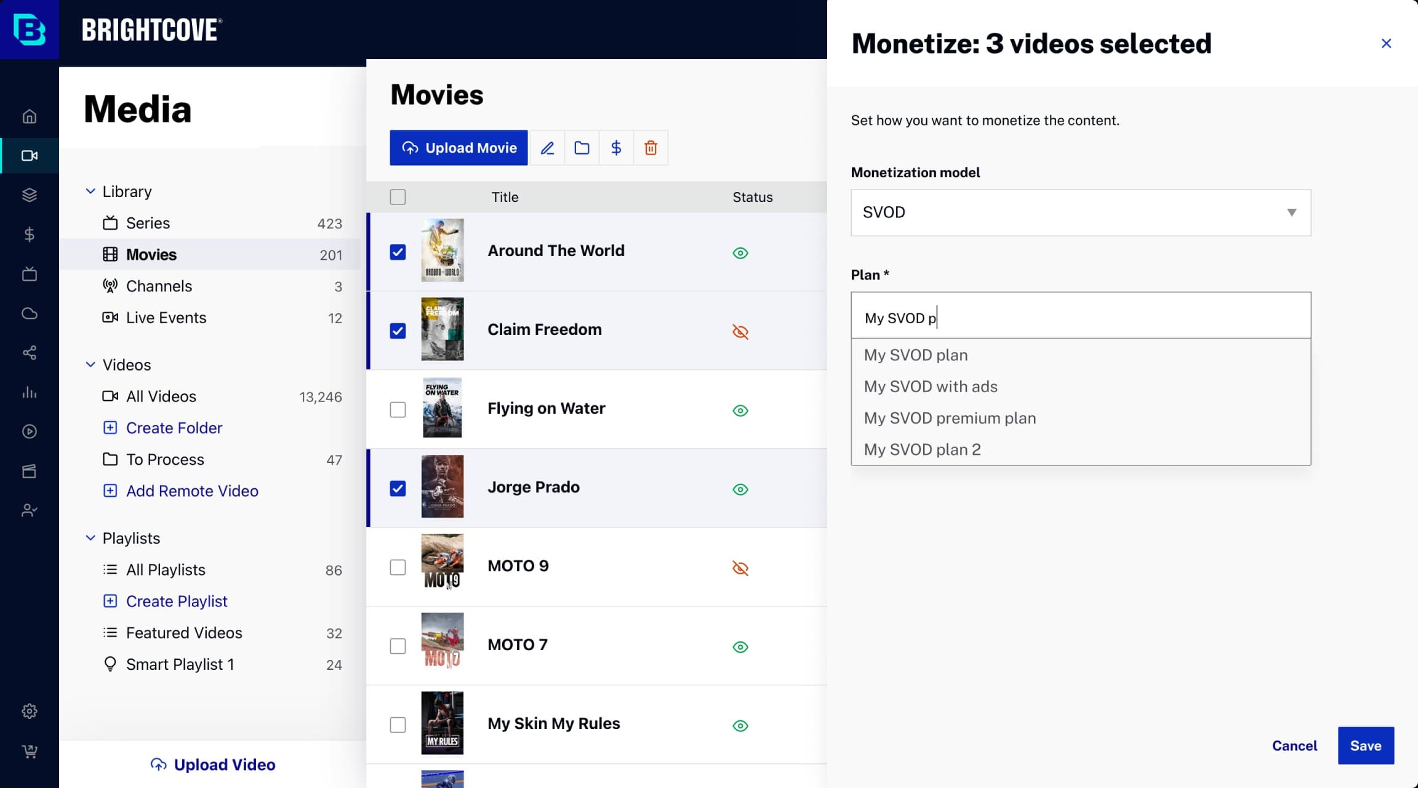This screenshot has height=788, width=1418.
Task: Open the cloud icon in left sidebar
Action: [x=30, y=313]
